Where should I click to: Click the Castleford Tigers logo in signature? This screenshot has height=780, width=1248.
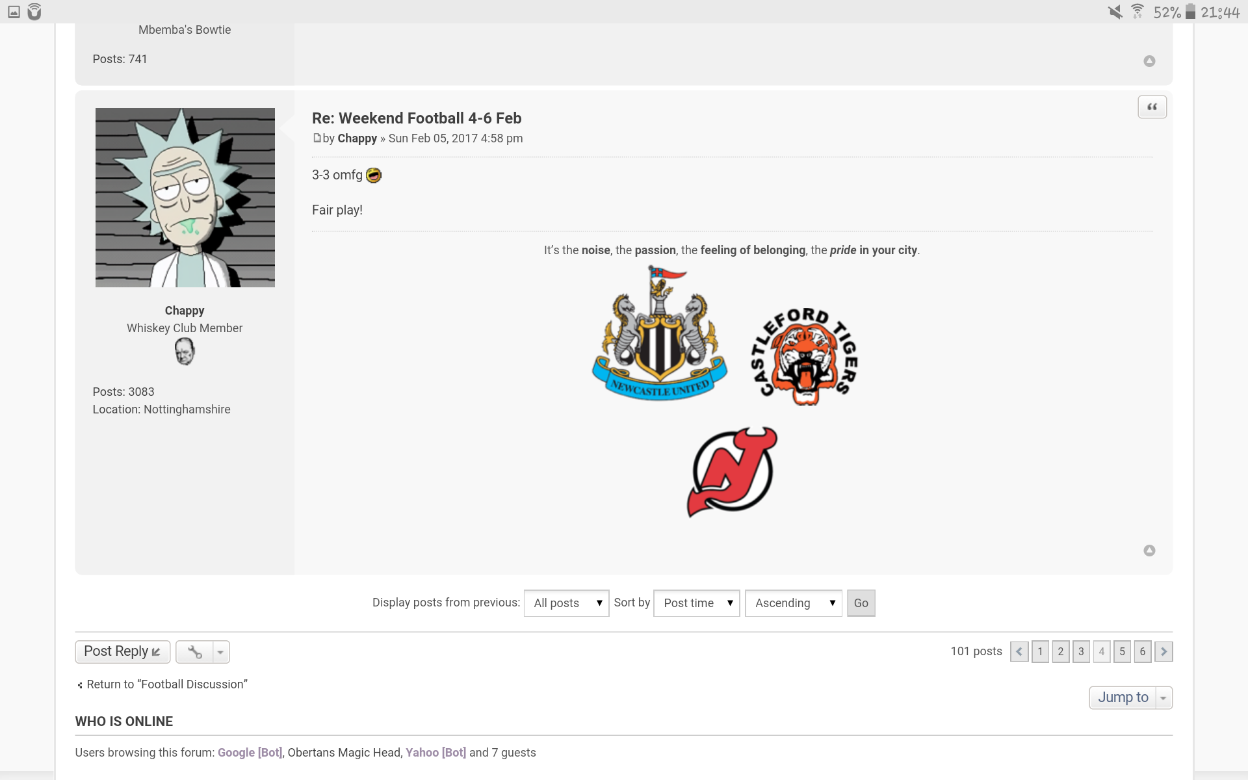(x=805, y=356)
